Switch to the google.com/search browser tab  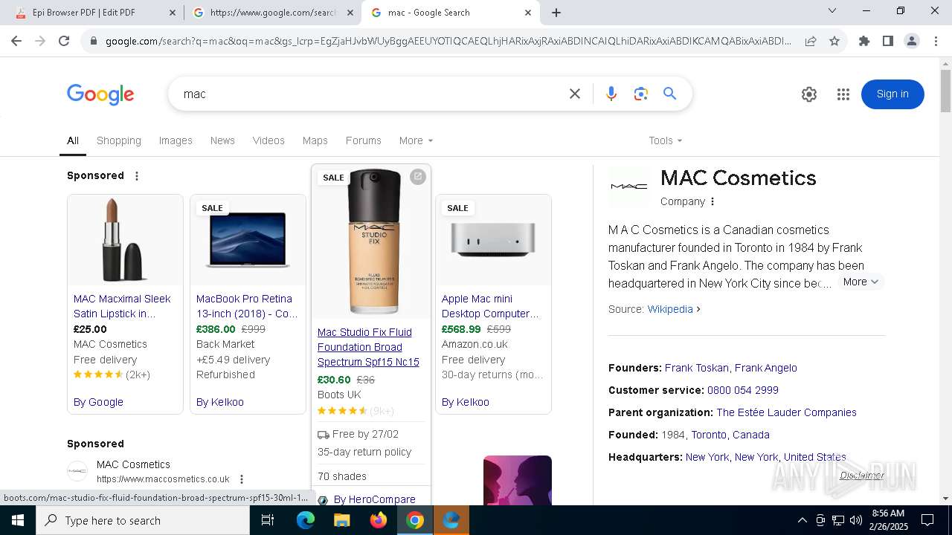click(x=272, y=13)
